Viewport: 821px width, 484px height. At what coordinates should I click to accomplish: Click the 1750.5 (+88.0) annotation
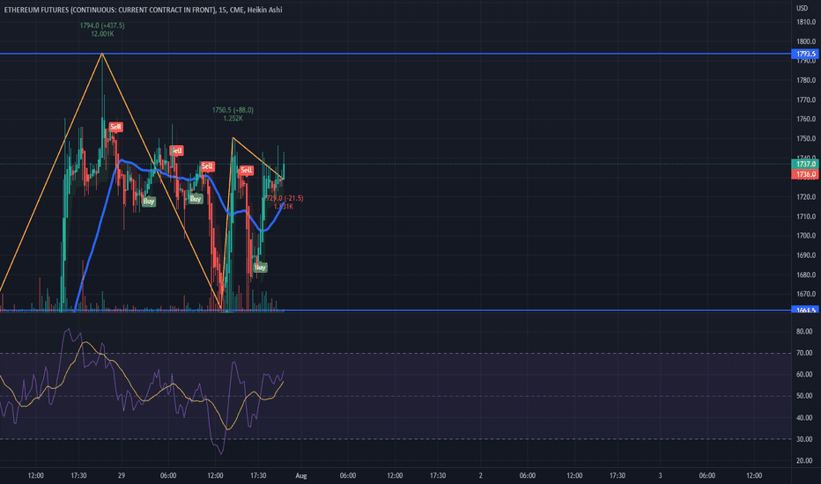point(233,110)
